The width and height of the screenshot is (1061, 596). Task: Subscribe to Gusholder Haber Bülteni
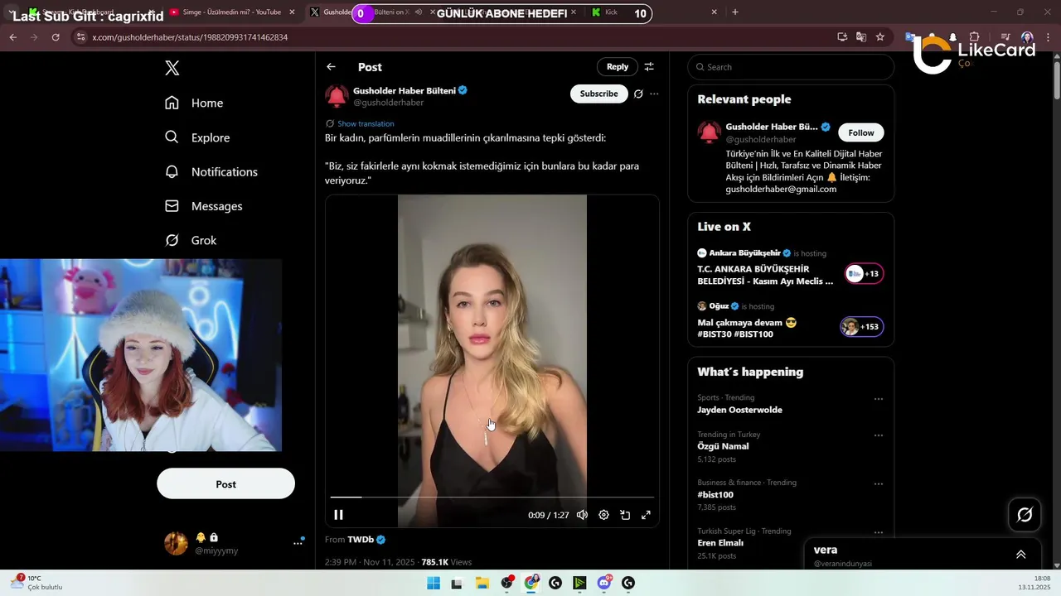coord(598,94)
